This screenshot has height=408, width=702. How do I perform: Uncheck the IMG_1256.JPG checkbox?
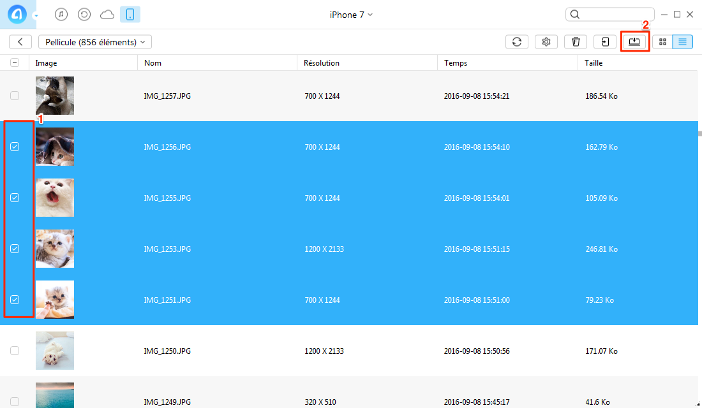tap(15, 147)
